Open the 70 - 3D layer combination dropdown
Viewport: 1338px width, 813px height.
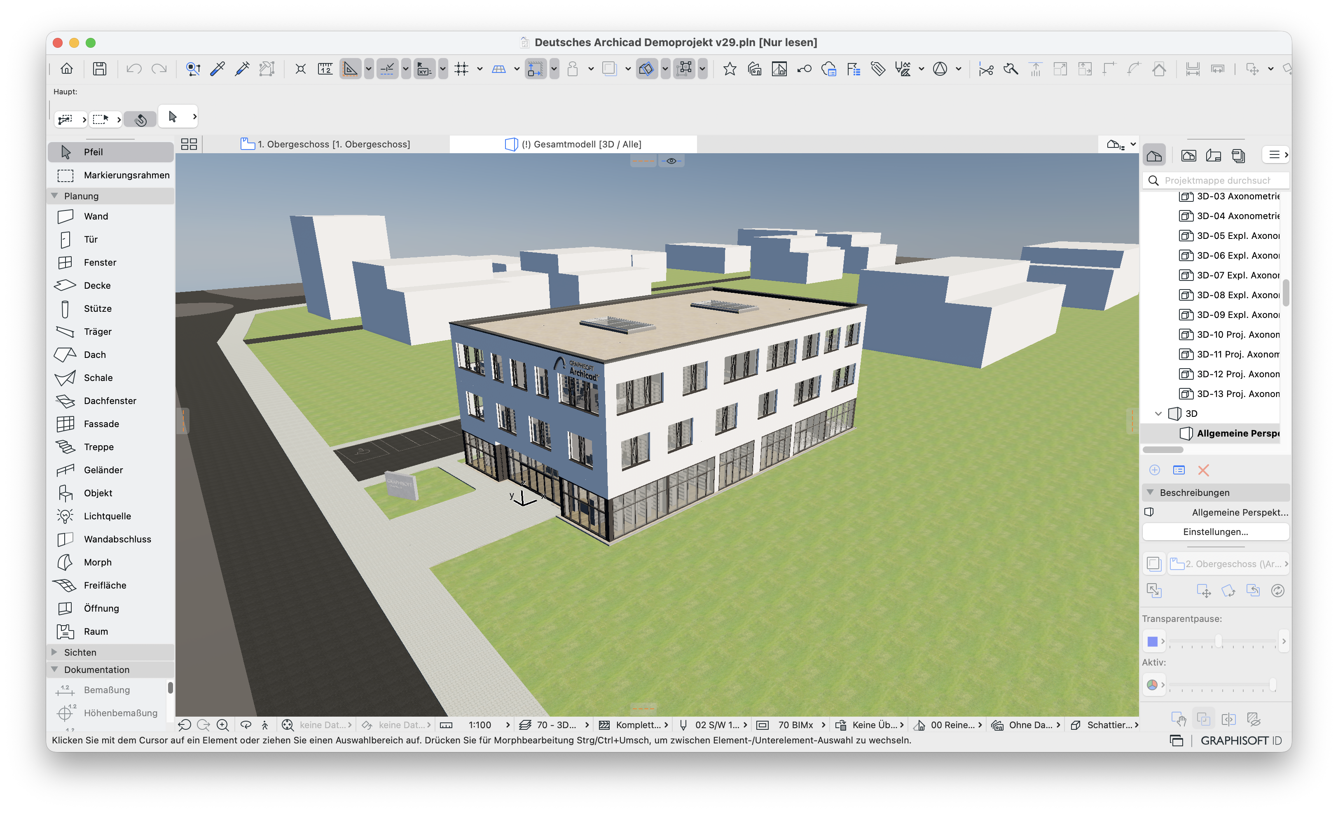(x=554, y=724)
